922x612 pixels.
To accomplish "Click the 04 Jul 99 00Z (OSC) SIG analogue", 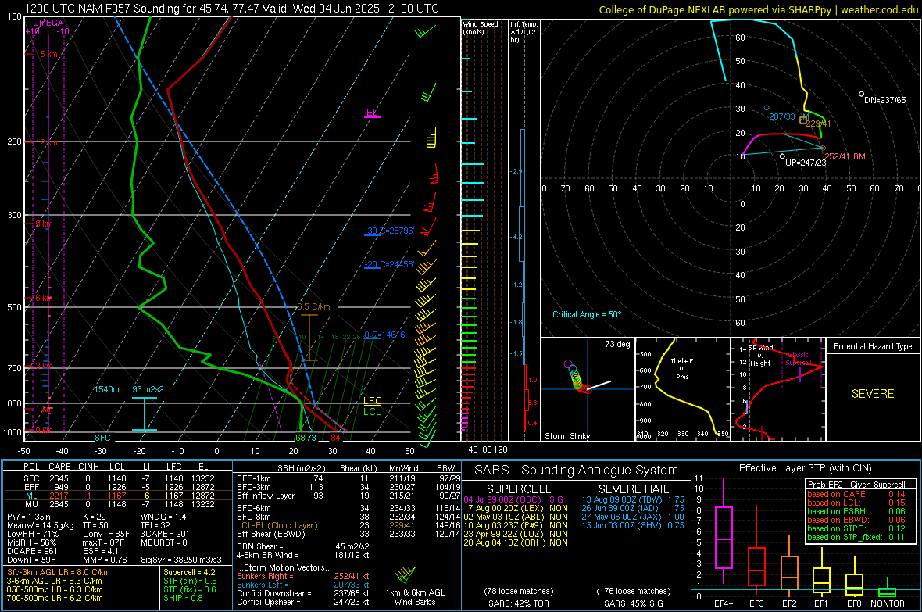I will (513, 499).
